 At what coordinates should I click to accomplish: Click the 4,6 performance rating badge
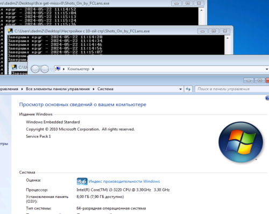pyautogui.click(x=82, y=181)
